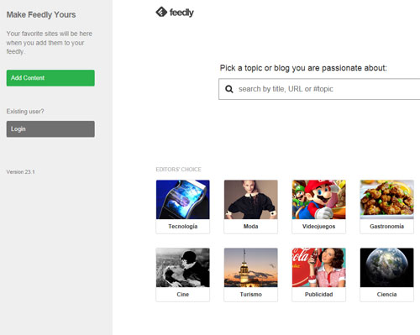The image size is (420, 335).
Task: Open the Moda fashion thumbnail
Action: click(x=251, y=200)
